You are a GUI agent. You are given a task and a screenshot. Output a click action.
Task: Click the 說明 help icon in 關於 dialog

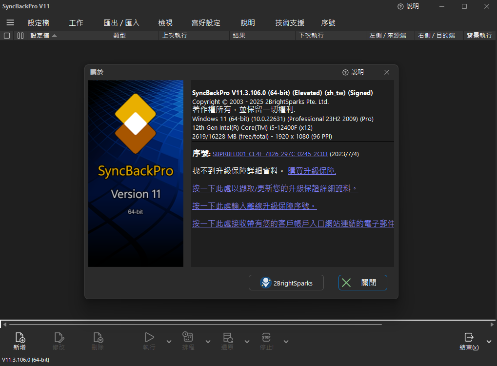pos(345,72)
